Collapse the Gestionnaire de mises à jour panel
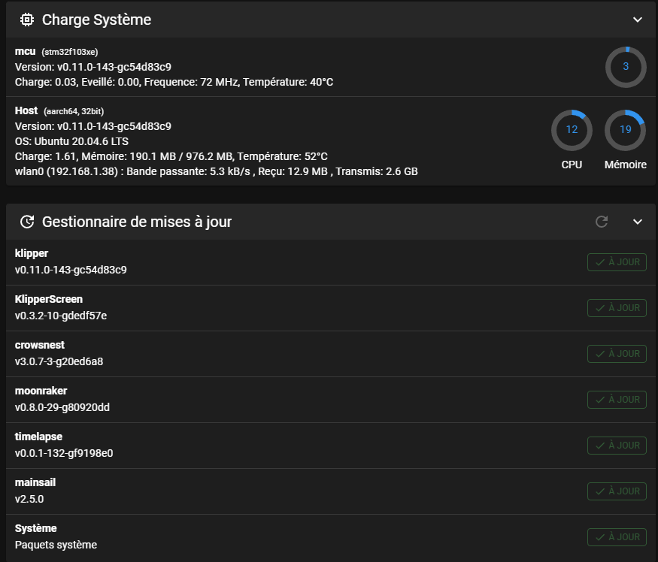 [x=638, y=222]
